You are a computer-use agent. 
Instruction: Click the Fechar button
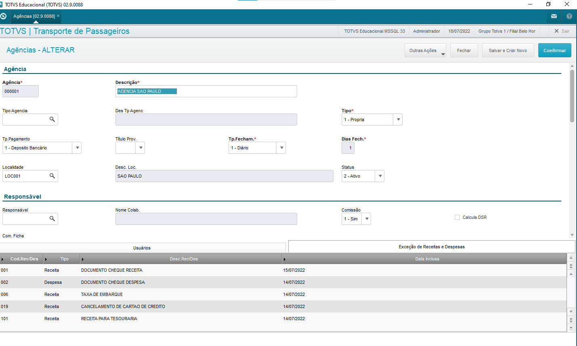coord(464,50)
